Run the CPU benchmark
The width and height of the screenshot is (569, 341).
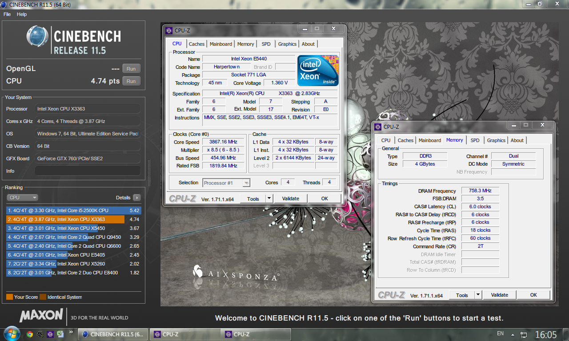pyautogui.click(x=131, y=81)
